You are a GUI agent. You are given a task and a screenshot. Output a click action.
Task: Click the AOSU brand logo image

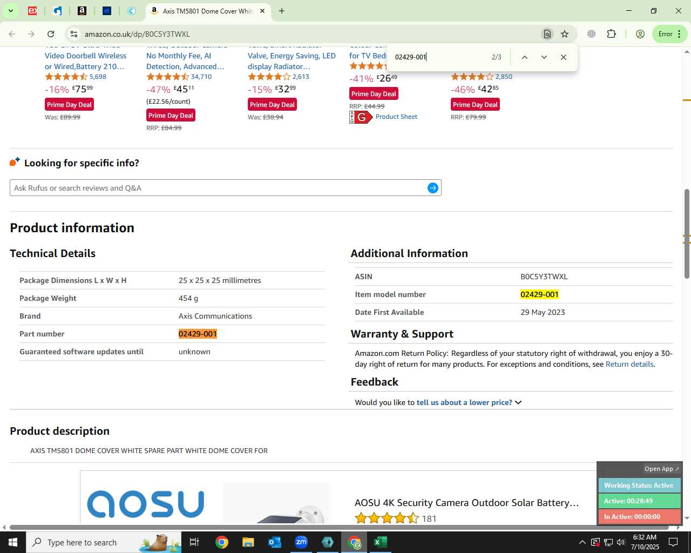coord(146,504)
